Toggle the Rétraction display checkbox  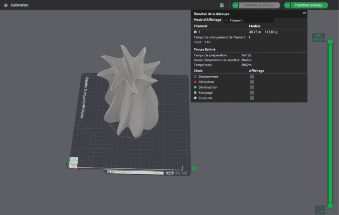[x=252, y=82]
